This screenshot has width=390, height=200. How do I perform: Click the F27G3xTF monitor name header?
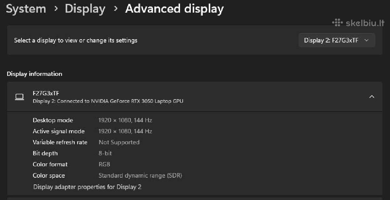(46, 93)
